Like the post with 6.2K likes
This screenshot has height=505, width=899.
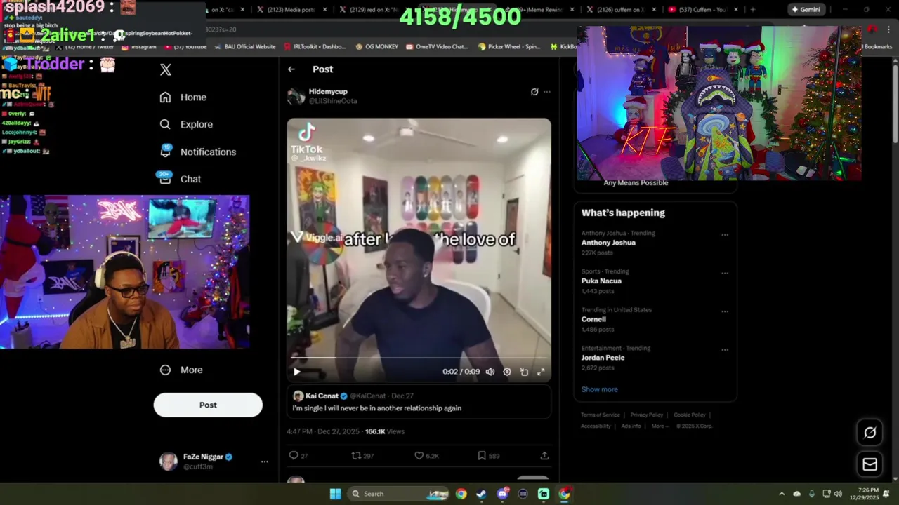click(426, 456)
